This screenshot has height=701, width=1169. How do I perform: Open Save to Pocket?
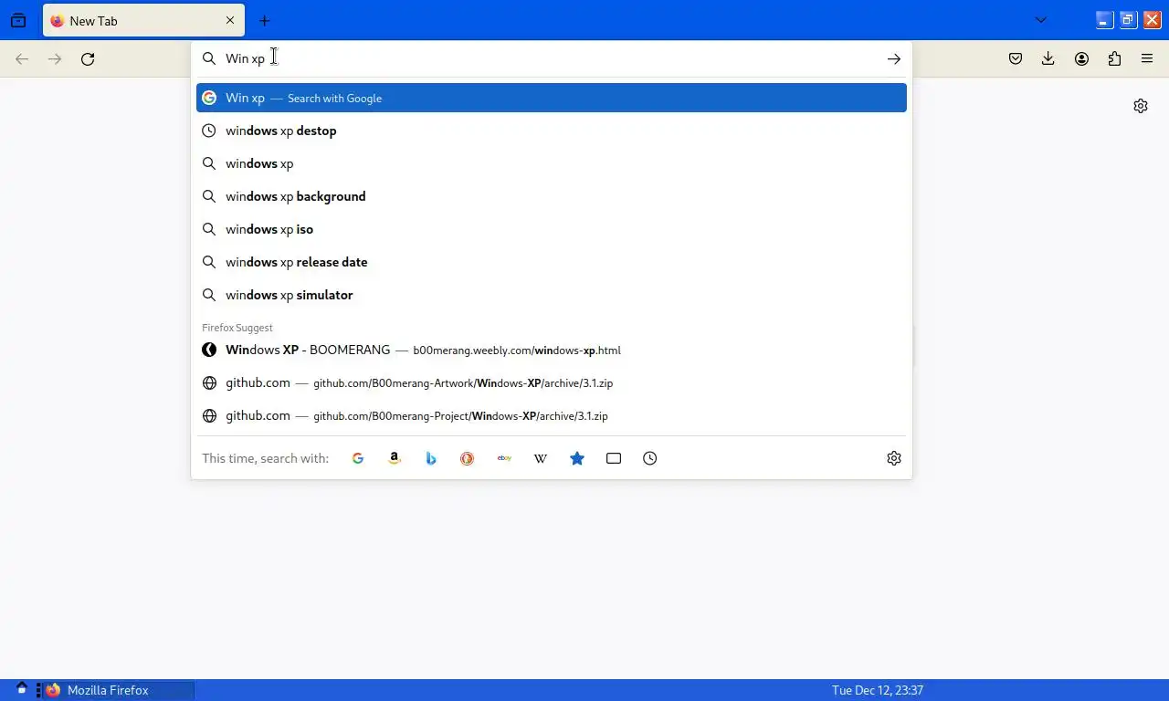[x=1016, y=58]
